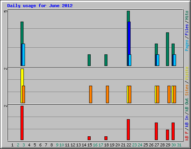The width and height of the screenshot is (191, 149).
Task: Click the orange Sites bar for day 29
Action: [x=169, y=94]
